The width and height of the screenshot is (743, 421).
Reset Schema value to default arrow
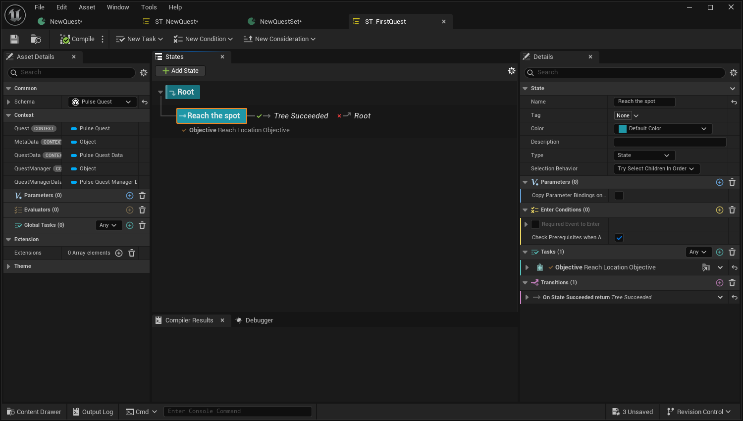tap(145, 102)
